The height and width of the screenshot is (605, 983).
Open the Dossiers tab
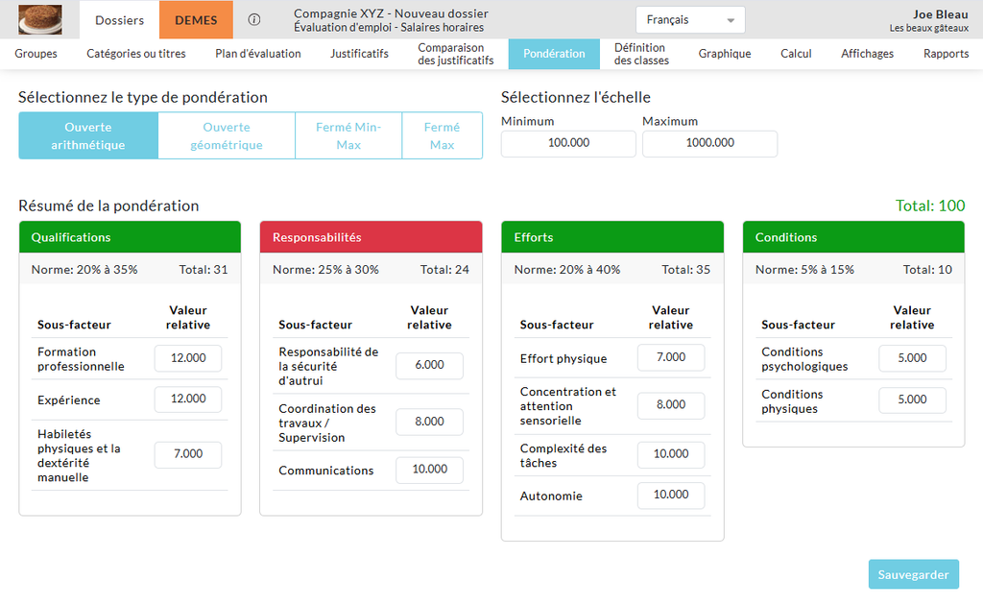[119, 20]
